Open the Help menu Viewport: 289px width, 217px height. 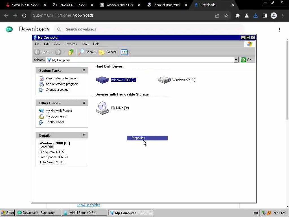(x=96, y=44)
